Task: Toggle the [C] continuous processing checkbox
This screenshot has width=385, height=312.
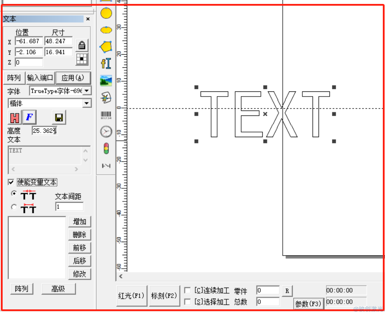Action: pos(187,291)
